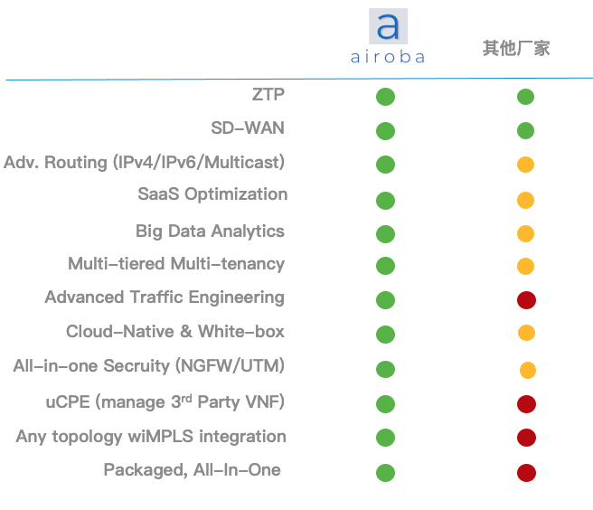Click the airoba brand name text
The image size is (593, 510).
point(388,57)
